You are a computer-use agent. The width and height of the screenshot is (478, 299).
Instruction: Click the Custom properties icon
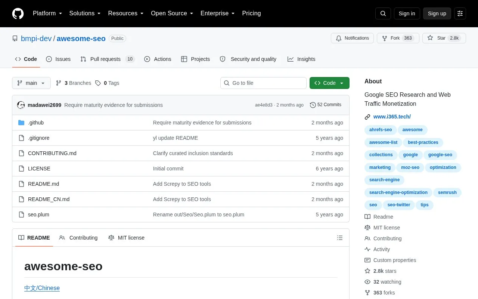pyautogui.click(x=367, y=260)
